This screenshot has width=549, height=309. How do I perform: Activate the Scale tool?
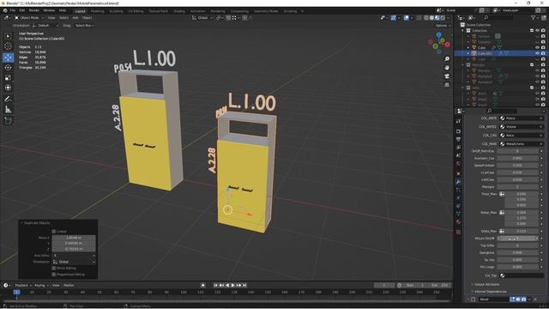pyautogui.click(x=8, y=77)
